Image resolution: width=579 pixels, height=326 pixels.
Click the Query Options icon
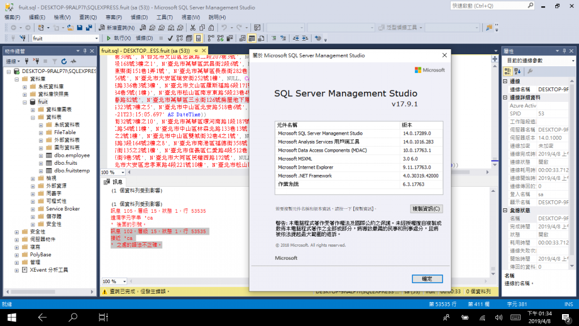[x=189, y=38]
